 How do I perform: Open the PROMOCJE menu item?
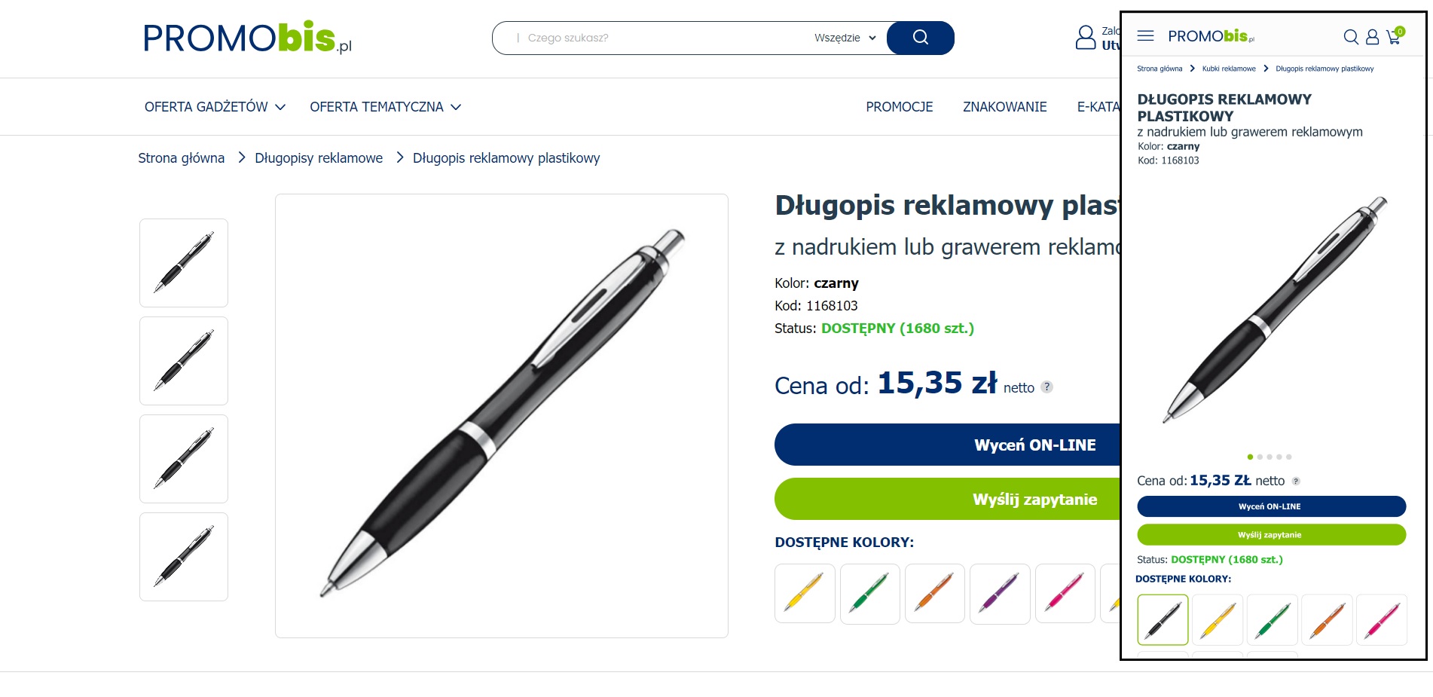pos(899,107)
